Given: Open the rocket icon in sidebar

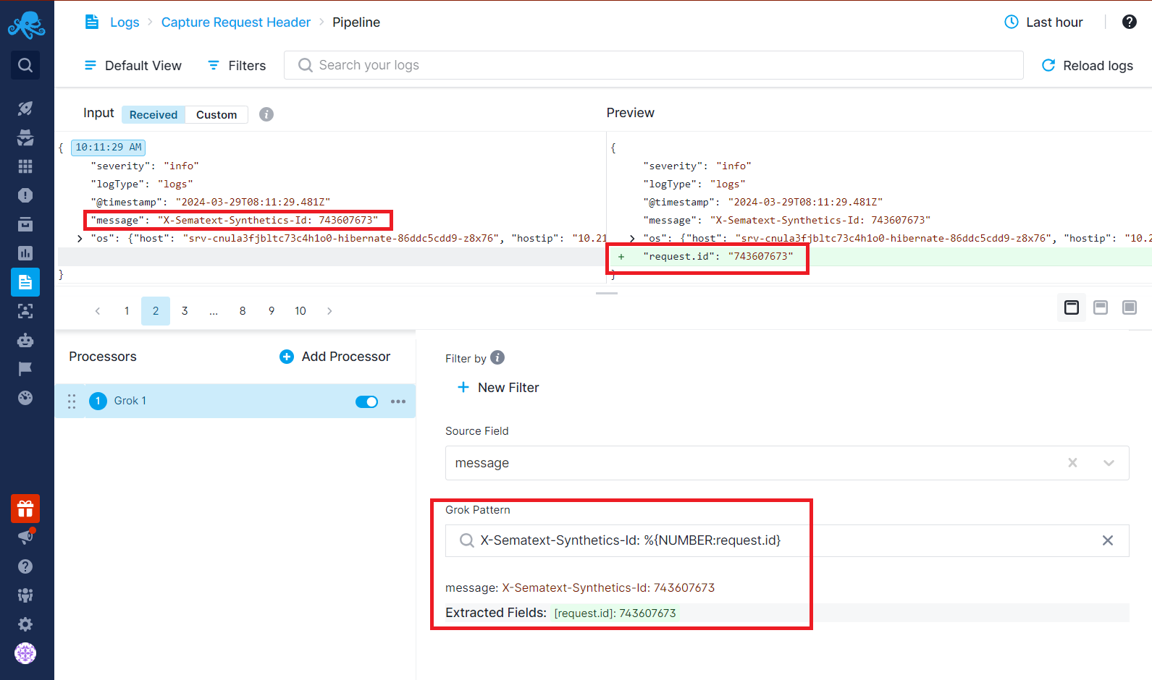Looking at the screenshot, I should (x=25, y=109).
